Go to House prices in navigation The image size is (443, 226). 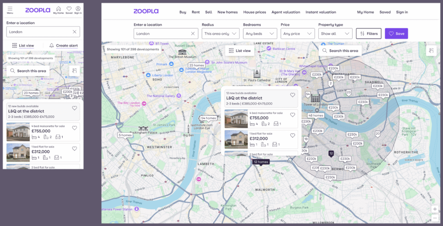point(254,12)
